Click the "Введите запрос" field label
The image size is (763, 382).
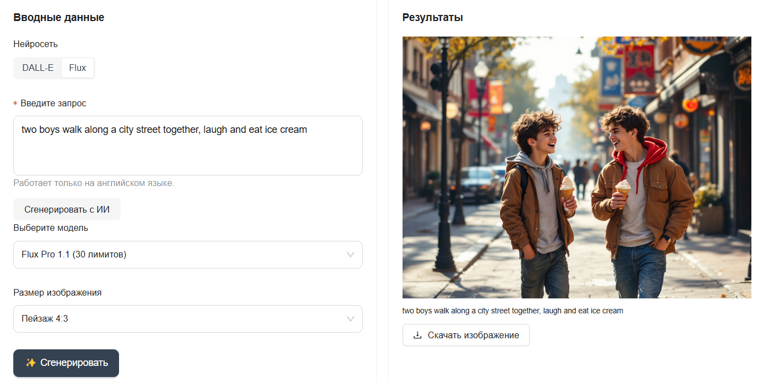[53, 103]
